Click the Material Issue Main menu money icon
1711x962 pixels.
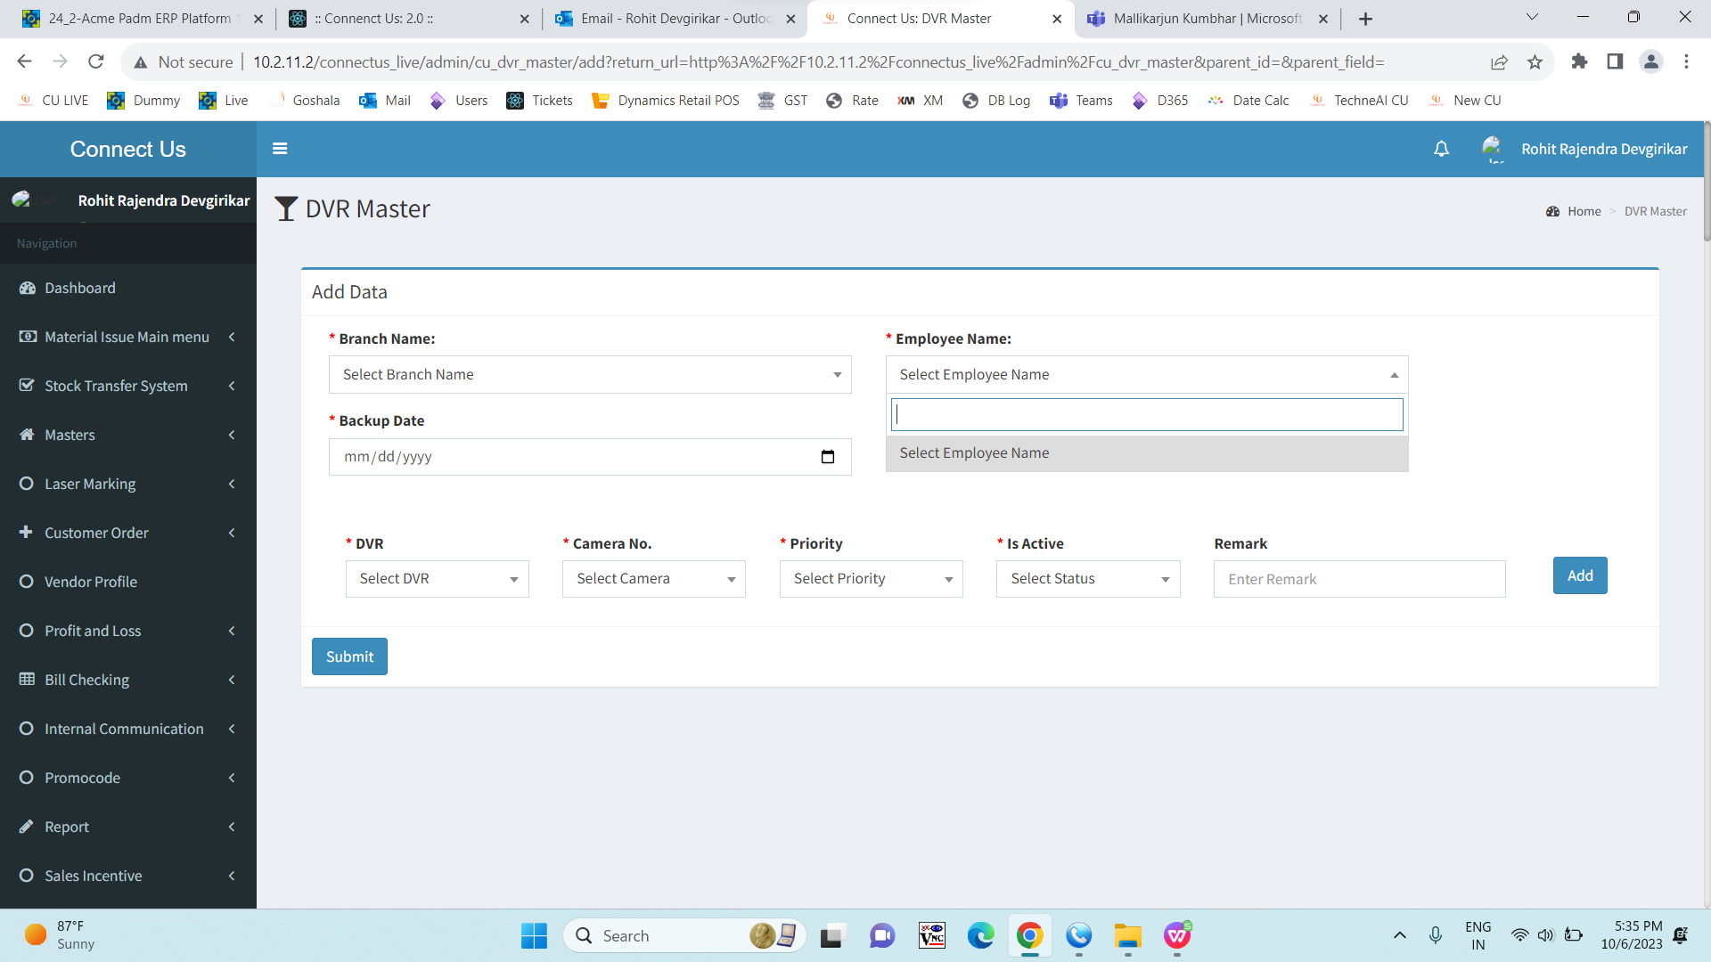tap(28, 337)
